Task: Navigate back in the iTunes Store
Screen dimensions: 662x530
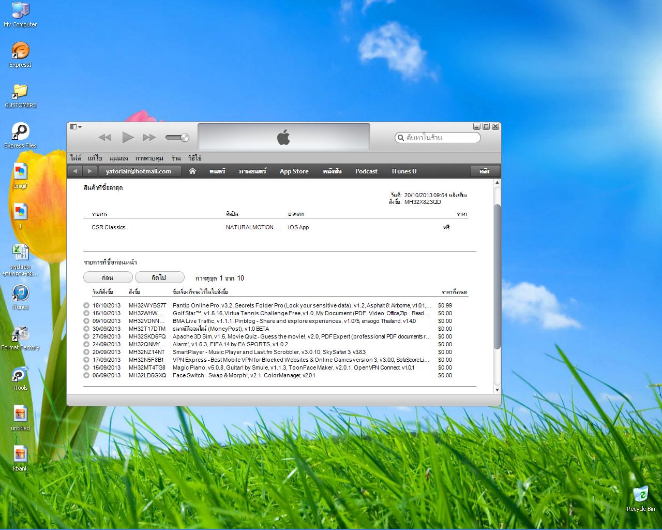Action: (x=76, y=171)
